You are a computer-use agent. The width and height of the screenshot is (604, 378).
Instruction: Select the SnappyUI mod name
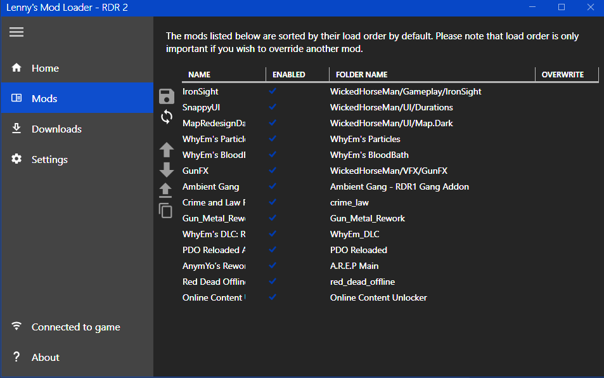click(x=201, y=108)
